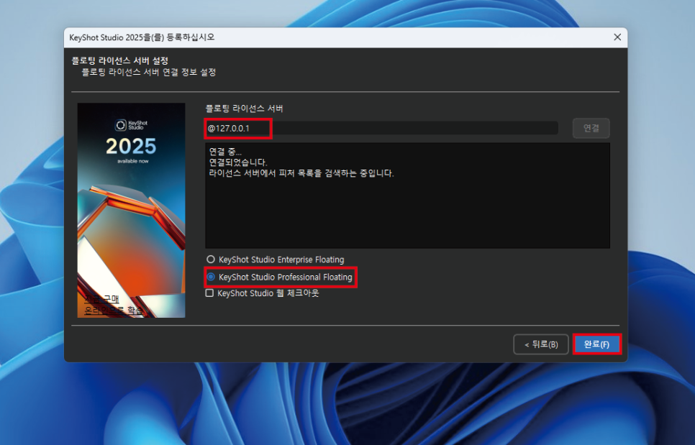The height and width of the screenshot is (445, 695).
Task: Click the '라이선스 서버에서 피처 목록을 검색하는 중입니다.' line
Action: coord(301,173)
